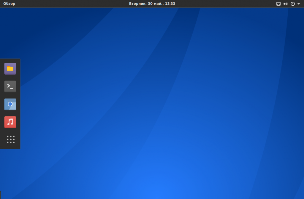Open the calendar from date Вторник, 30 май., 13:33
The height and width of the screenshot is (199, 304).
coord(152,4)
